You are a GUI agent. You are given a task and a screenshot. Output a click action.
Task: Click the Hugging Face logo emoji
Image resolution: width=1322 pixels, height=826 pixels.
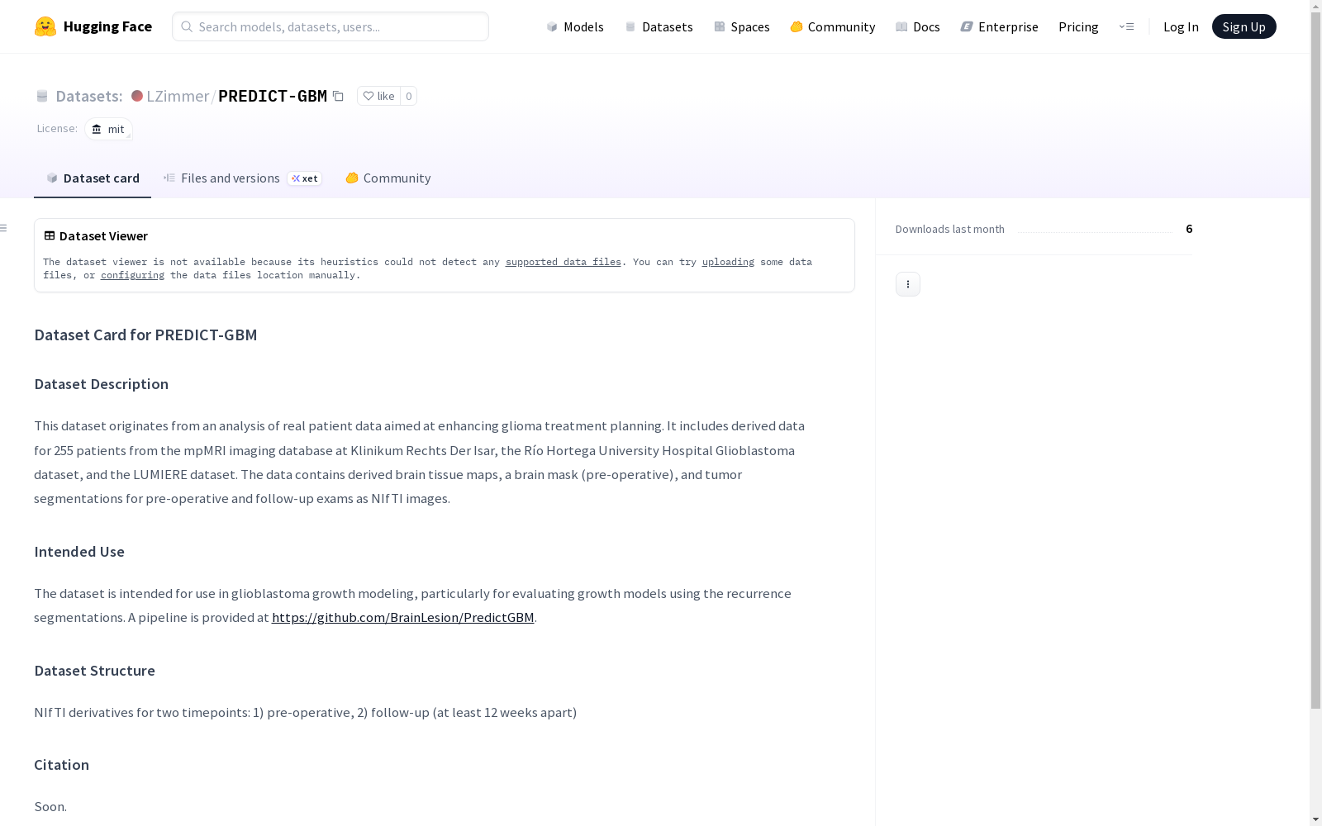(x=45, y=26)
